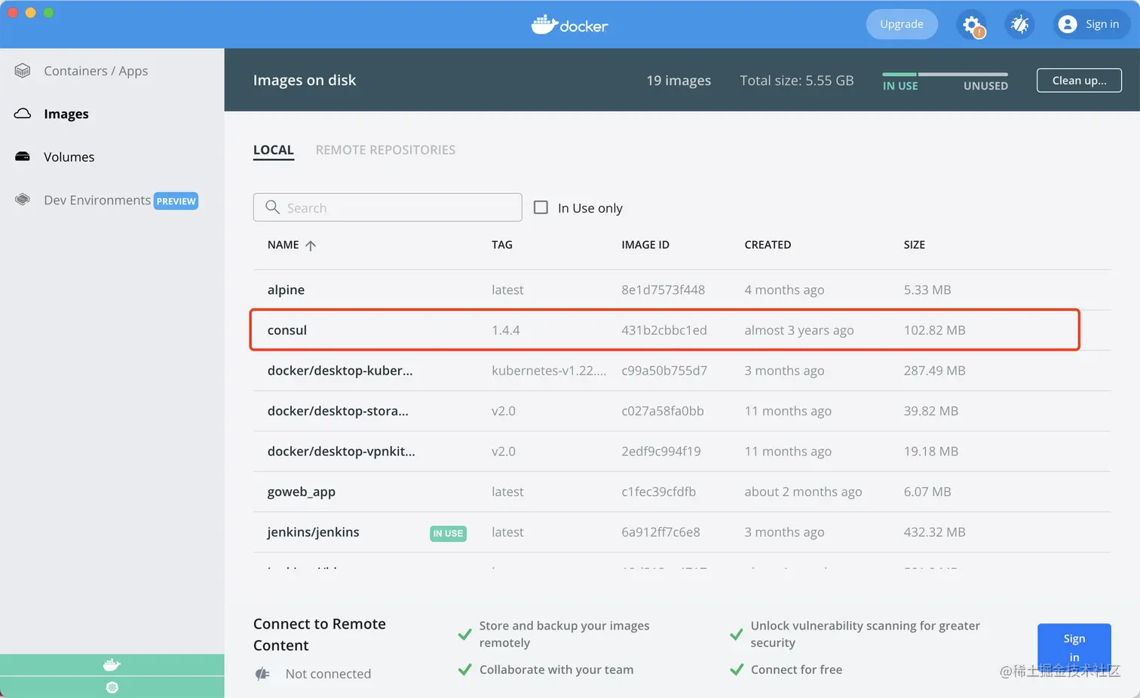
Task: Click the Dev Environments sidebar icon
Action: click(23, 200)
